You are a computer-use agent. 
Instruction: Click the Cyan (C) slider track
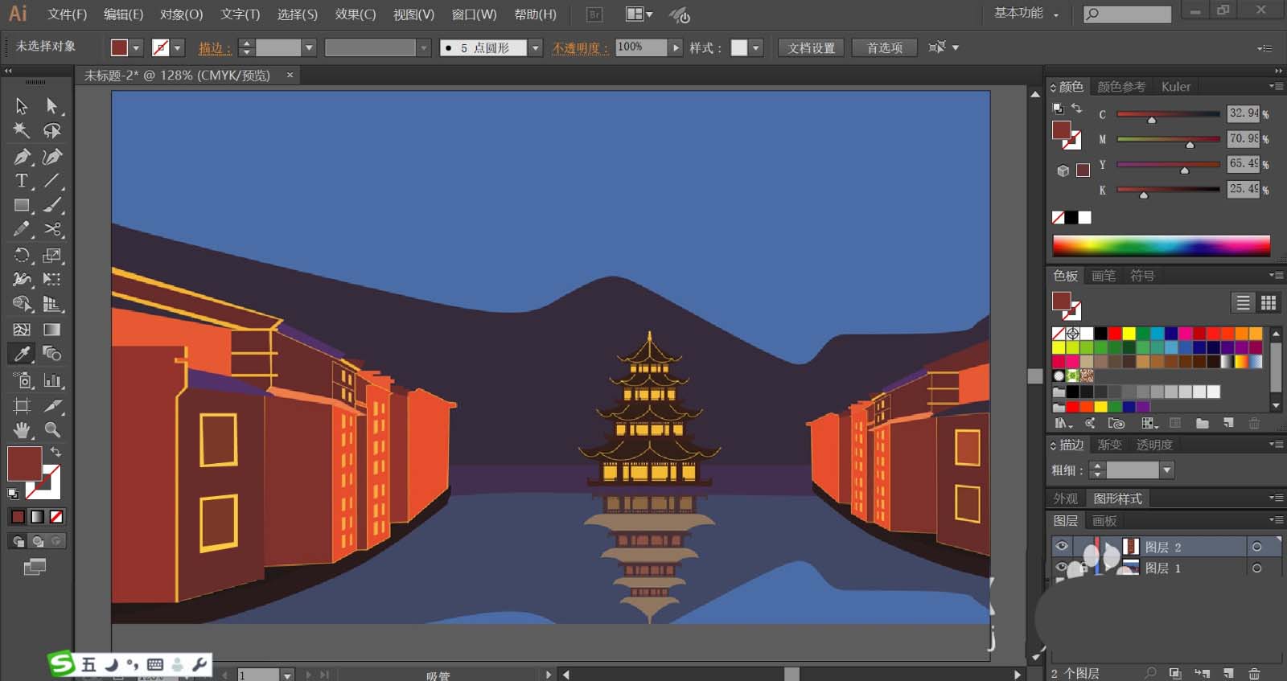[x=1168, y=114]
